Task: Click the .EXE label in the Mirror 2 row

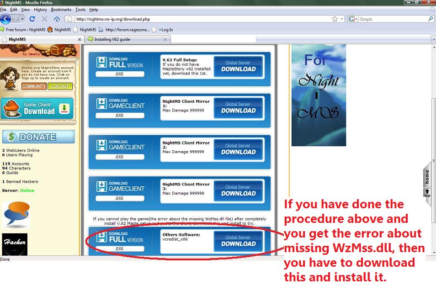Action: point(120,157)
